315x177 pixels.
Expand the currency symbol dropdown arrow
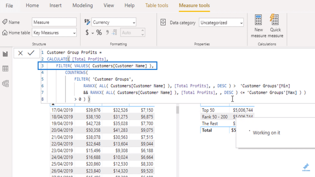click(x=93, y=33)
